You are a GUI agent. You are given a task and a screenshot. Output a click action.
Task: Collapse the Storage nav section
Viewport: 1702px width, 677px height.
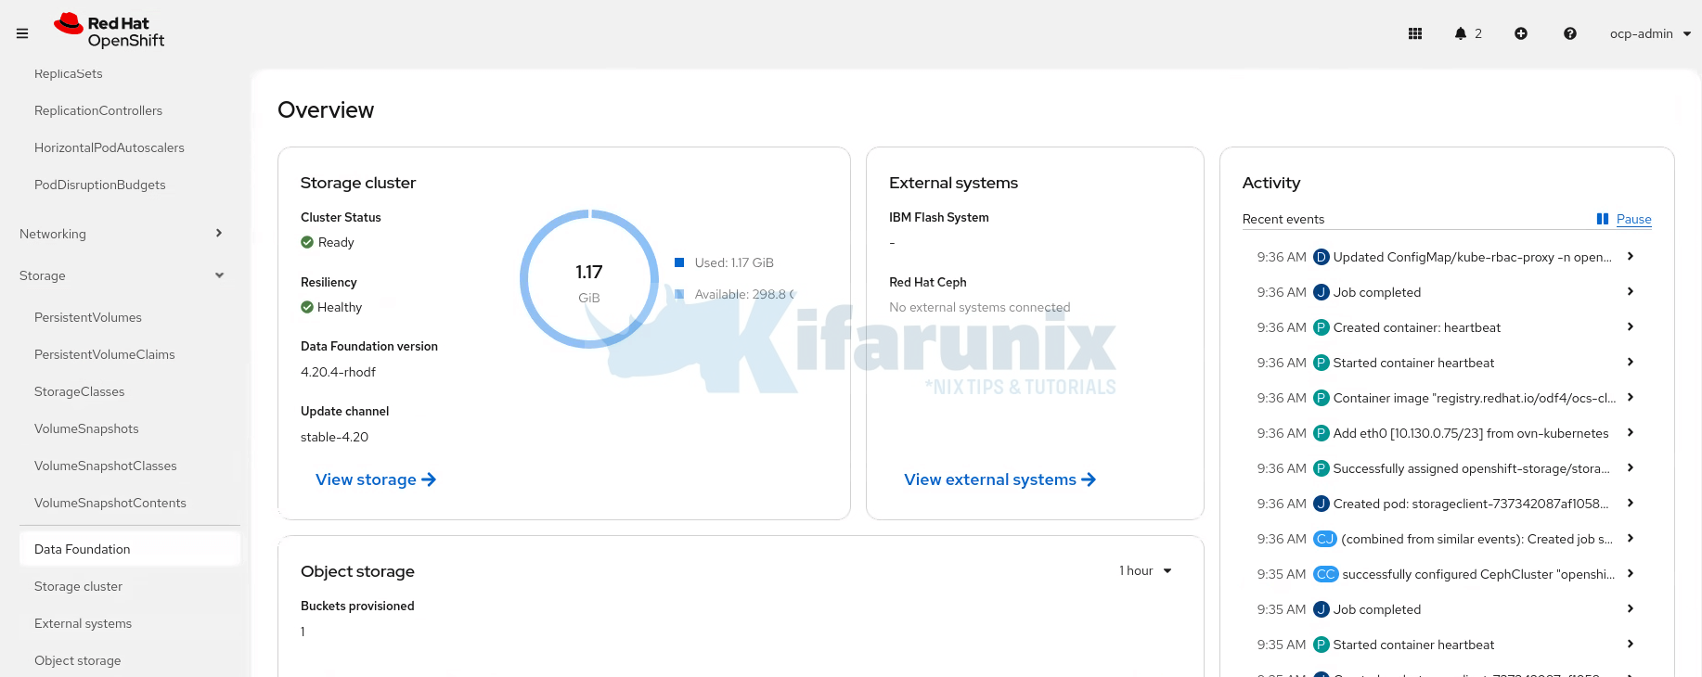tap(121, 275)
